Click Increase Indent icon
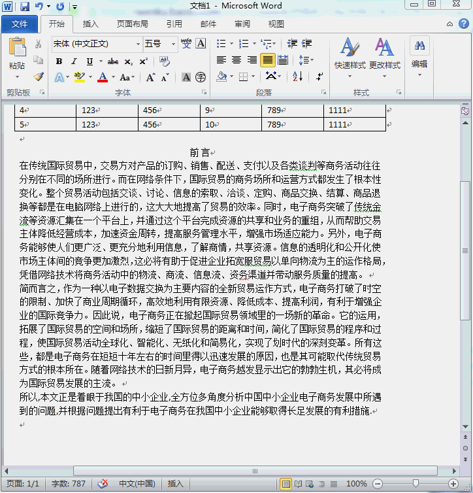 (x=307, y=44)
